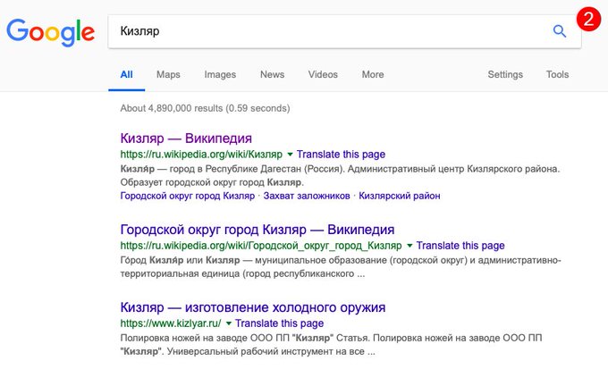Image resolution: width=608 pixels, height=386 pixels.
Task: Open the Захват заложников sitelink
Action: click(307, 196)
